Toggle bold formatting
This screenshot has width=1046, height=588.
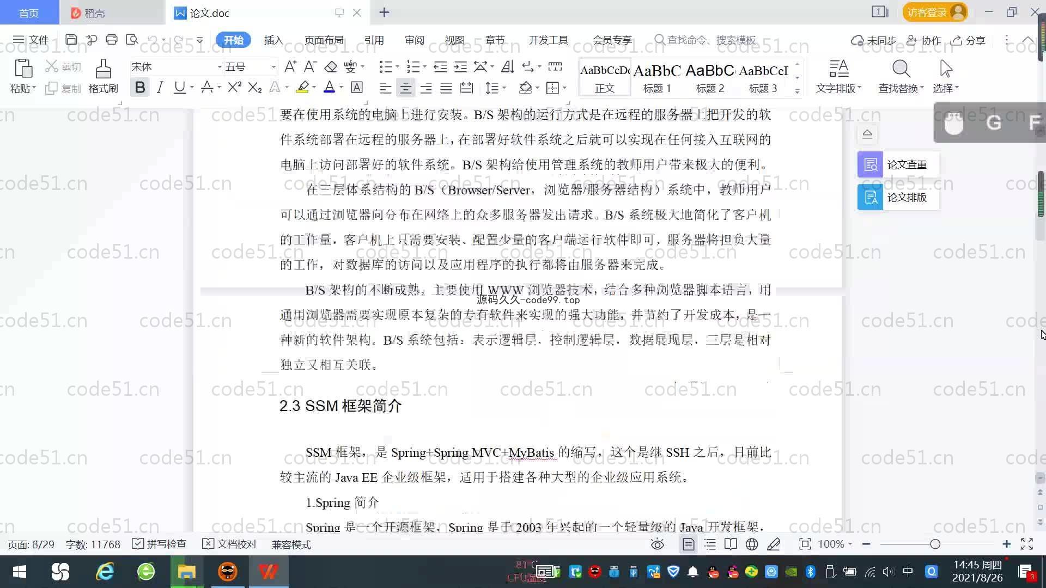pyautogui.click(x=140, y=88)
